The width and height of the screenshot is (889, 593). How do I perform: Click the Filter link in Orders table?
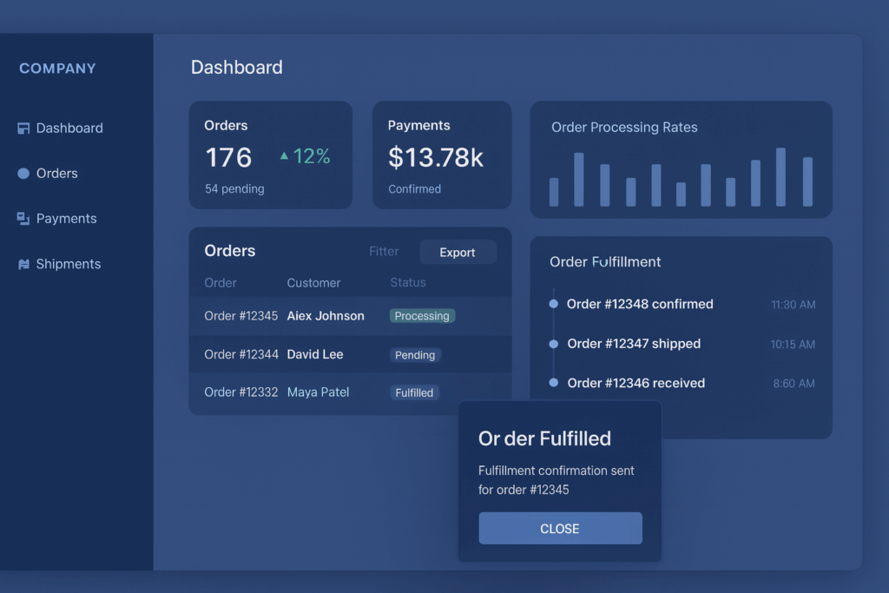pos(384,252)
